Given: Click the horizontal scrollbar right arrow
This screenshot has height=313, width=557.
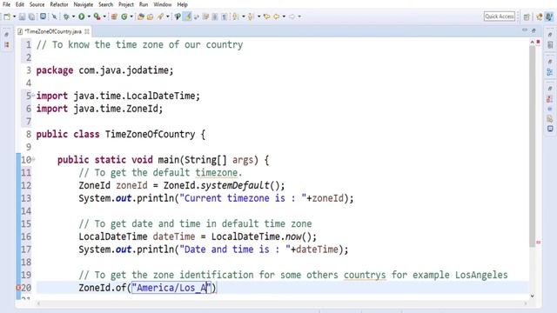Looking at the screenshot, I should [x=525, y=303].
